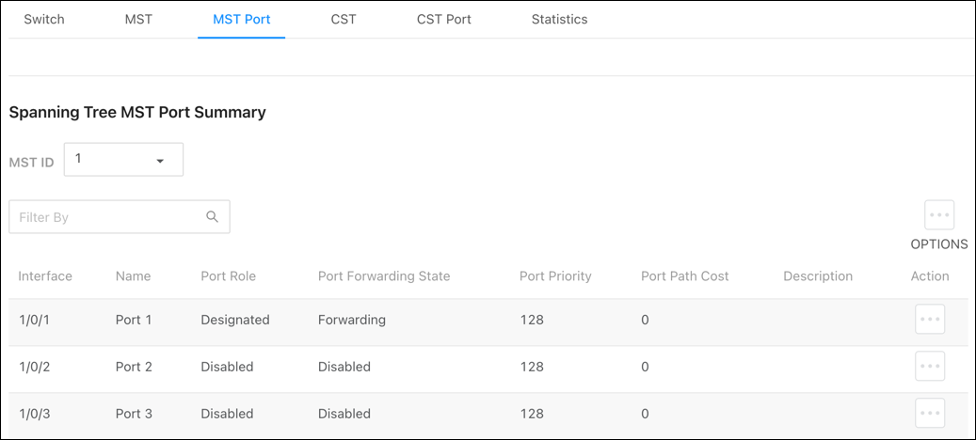Sort by the Interface column header
The width and height of the screenshot is (976, 440).
click(45, 275)
